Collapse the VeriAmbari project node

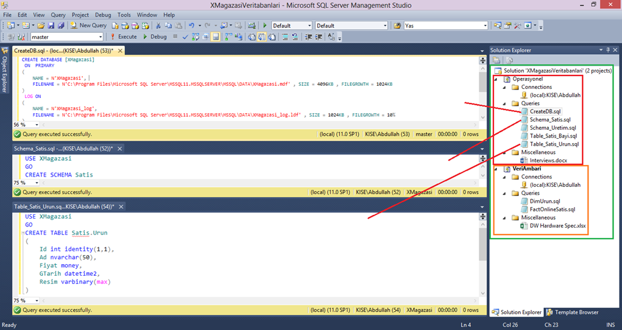click(x=496, y=169)
